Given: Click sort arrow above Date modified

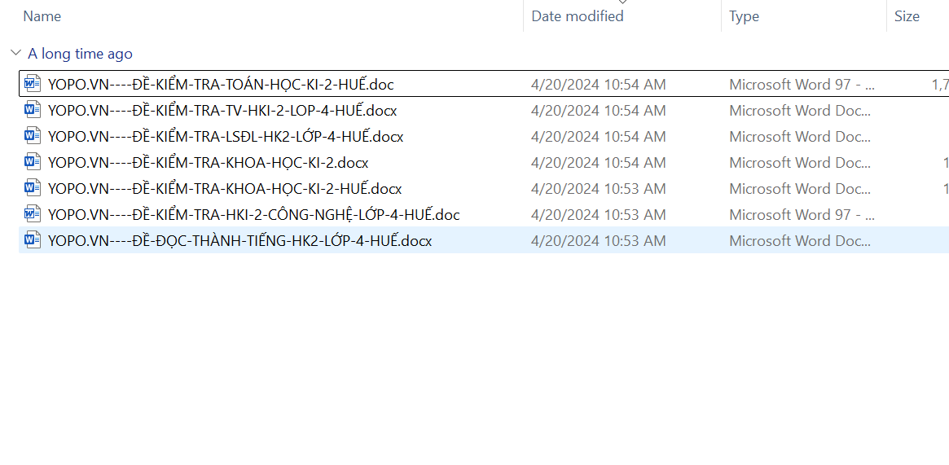Looking at the screenshot, I should pos(623,2).
